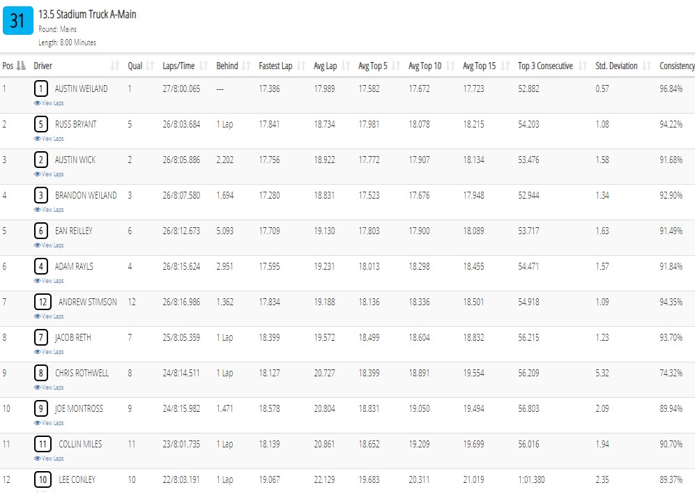Image resolution: width=695 pixels, height=492 pixels.
Task: Sort by Avg Top 5 arrows
Action: pyautogui.click(x=396, y=66)
